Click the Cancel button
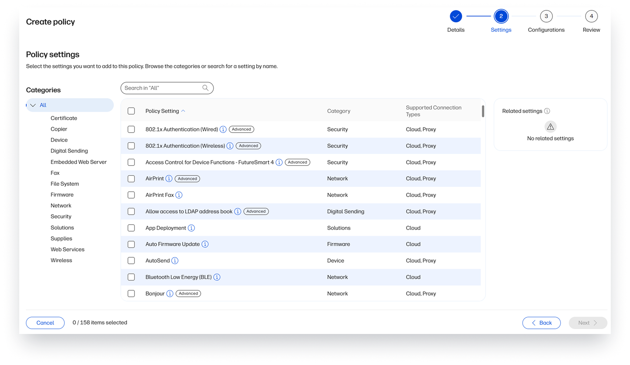This screenshot has width=630, height=365. click(45, 323)
